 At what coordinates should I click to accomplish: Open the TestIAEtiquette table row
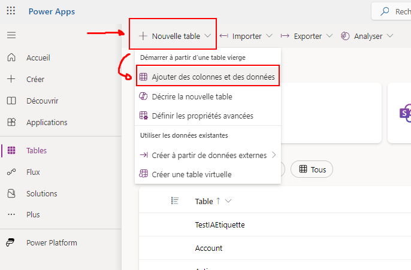[x=275, y=225]
